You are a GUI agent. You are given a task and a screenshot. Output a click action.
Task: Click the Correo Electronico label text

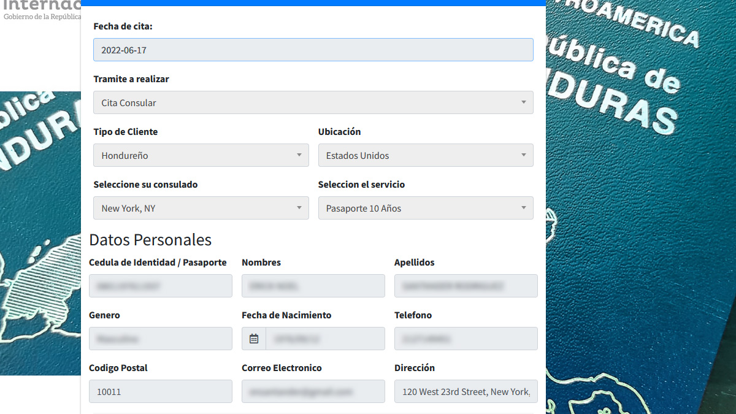282,368
